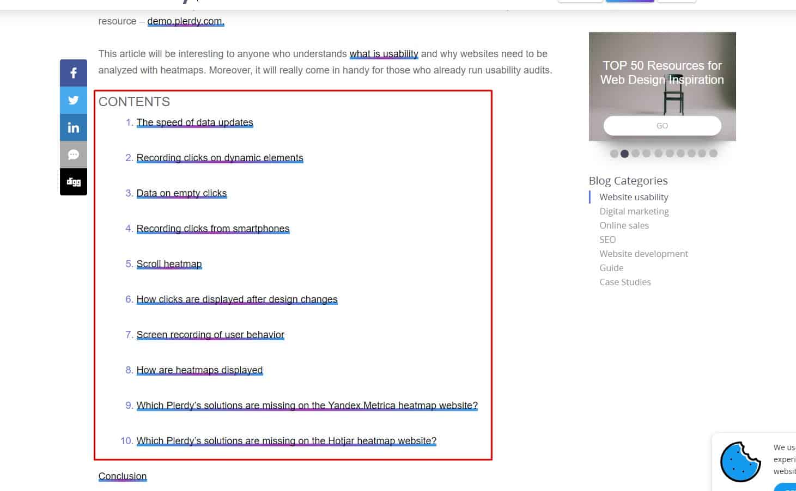Open the SEO blog category

pos(607,239)
